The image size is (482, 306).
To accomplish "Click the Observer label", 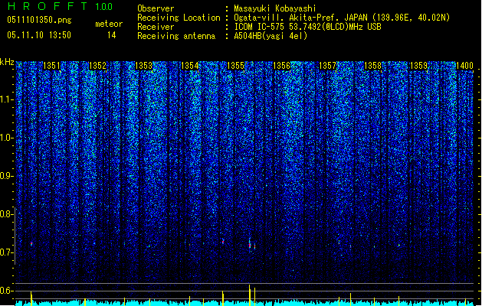I will (156, 8).
